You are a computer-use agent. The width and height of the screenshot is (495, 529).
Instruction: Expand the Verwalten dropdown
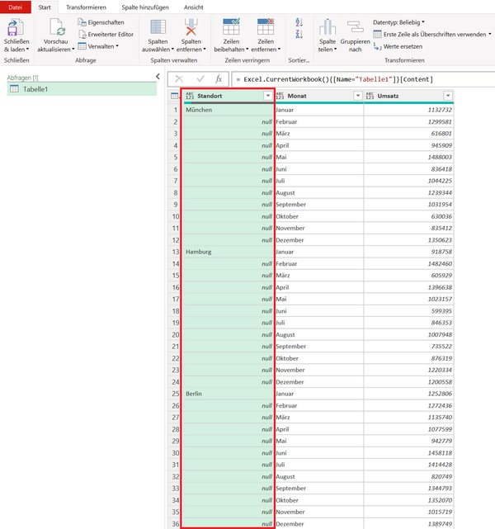[x=117, y=46]
